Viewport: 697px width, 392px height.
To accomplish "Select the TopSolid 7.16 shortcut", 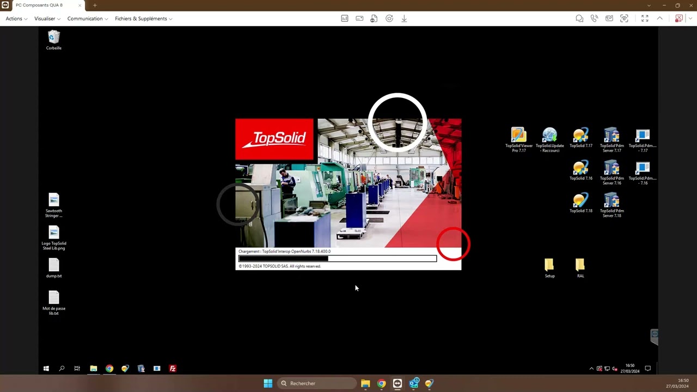I will click(x=581, y=170).
